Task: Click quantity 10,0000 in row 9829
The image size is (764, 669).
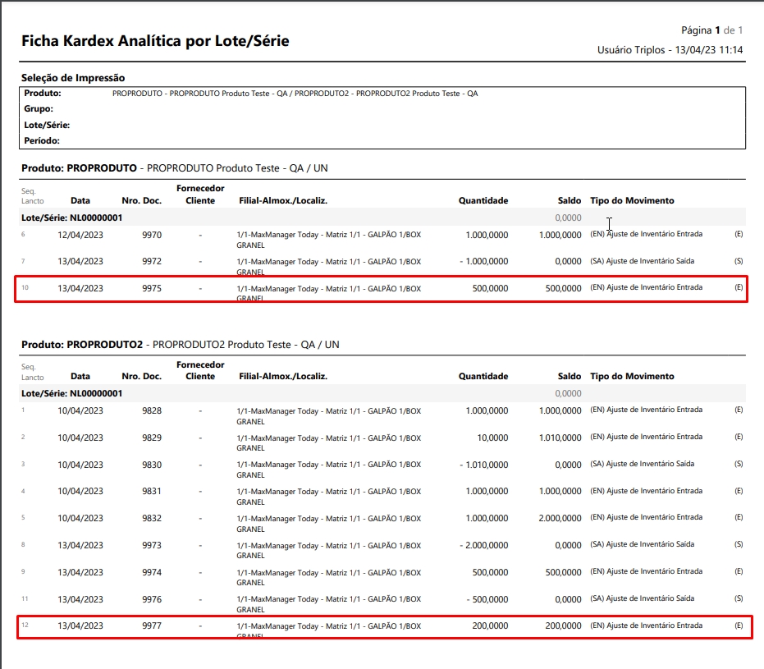Action: pos(492,438)
